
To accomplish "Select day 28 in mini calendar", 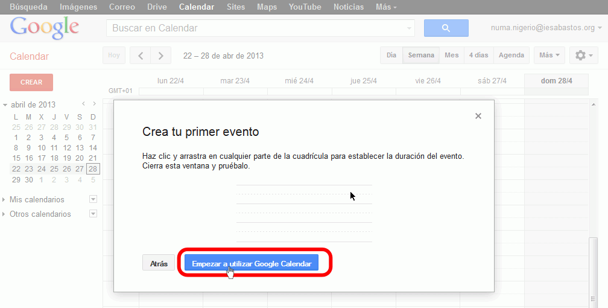I will click(x=93, y=168).
